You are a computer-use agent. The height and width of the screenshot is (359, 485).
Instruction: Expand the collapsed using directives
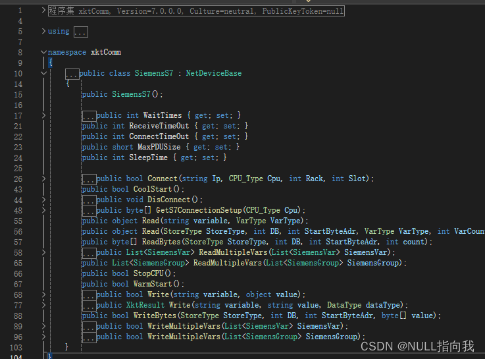[43, 31]
